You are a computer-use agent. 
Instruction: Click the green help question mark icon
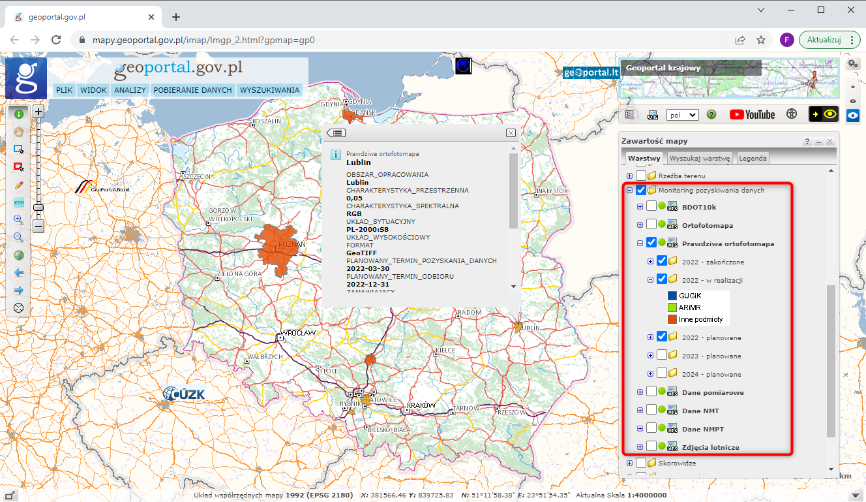711,114
